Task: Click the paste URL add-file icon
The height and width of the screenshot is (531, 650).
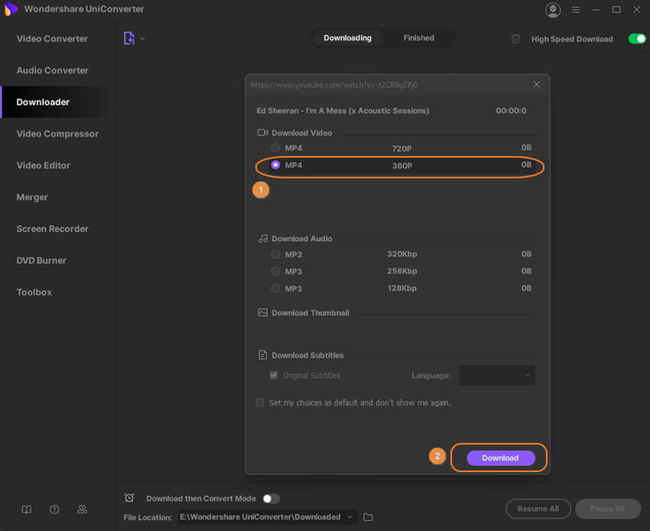Action: [129, 38]
